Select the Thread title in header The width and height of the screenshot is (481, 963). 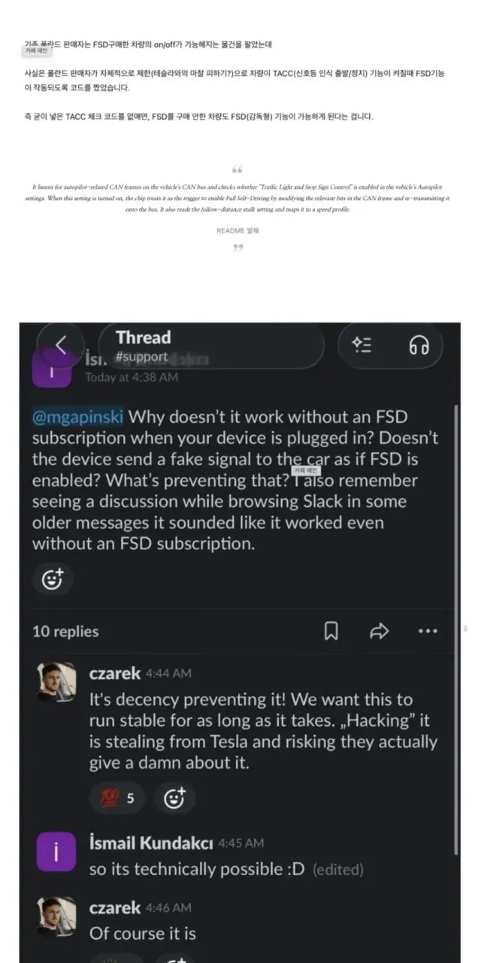tap(144, 337)
